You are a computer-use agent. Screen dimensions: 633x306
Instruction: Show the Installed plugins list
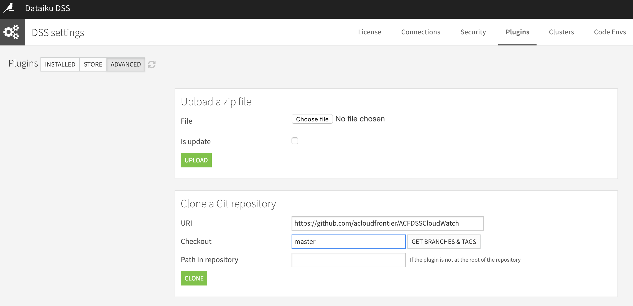coord(60,64)
